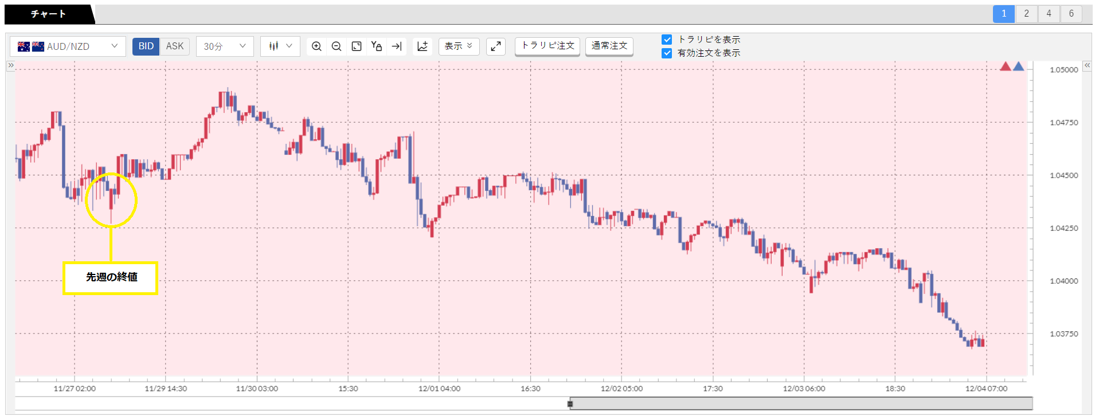Image resolution: width=1099 pixels, height=420 pixels.
Task: Click the 通常注文 button
Action: click(x=609, y=46)
